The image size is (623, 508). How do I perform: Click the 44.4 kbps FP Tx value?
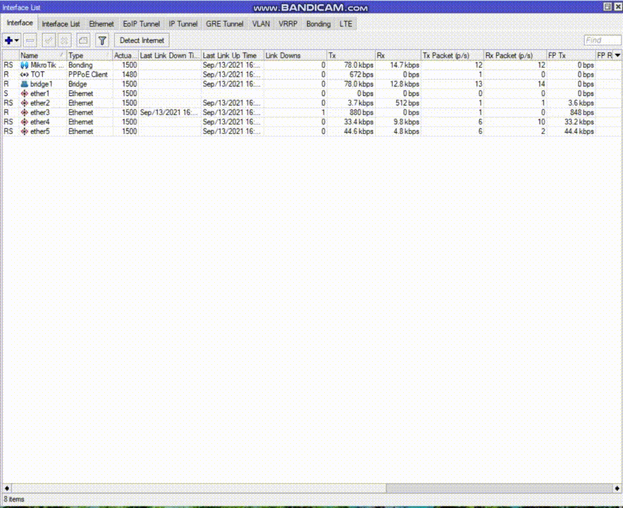click(579, 132)
